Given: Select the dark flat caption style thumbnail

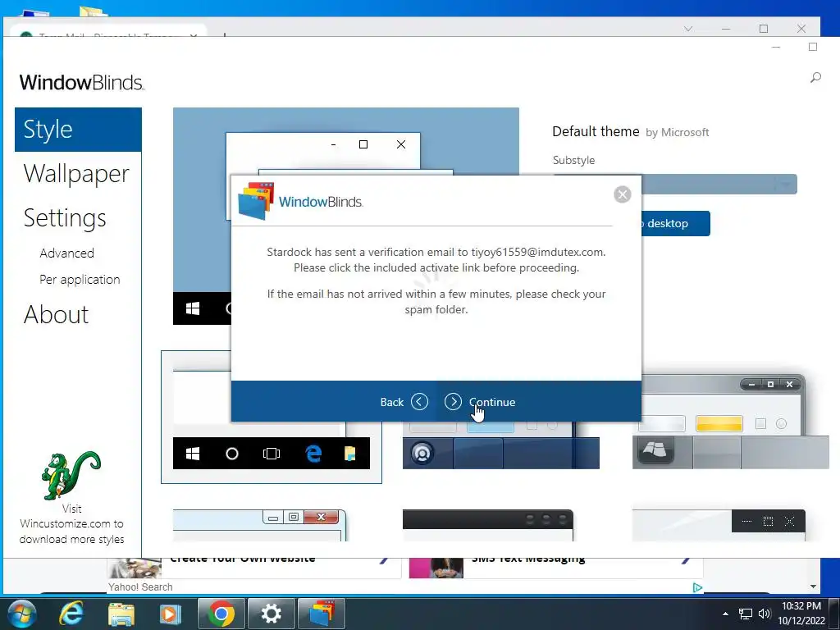Looking at the screenshot, I should 719,525.
